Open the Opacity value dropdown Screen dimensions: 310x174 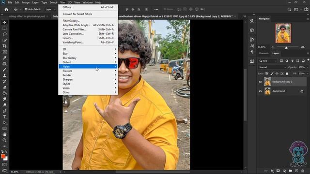[307, 67]
